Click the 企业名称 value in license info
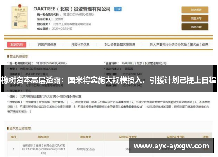Image resolution: width=218 pixels, height=157 pixels. point(144,63)
